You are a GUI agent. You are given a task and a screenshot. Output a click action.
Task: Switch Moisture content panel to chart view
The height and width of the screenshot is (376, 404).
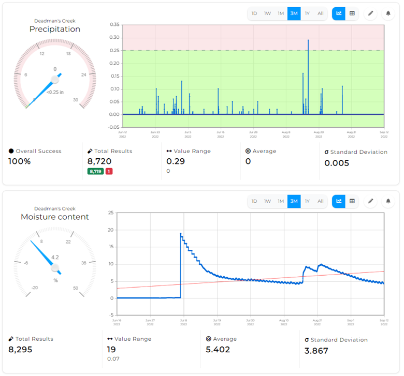[339, 201]
